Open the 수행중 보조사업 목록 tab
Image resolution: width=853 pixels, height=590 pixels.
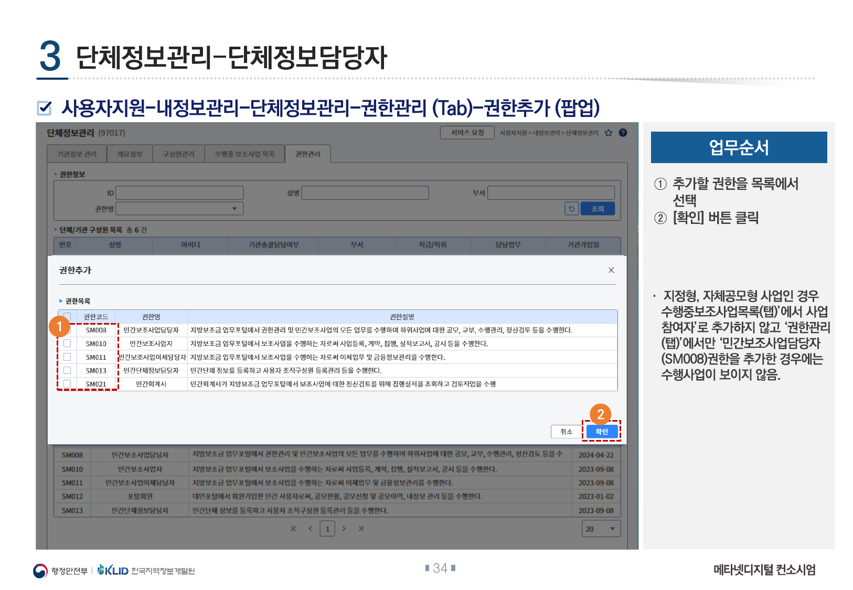[x=244, y=154]
